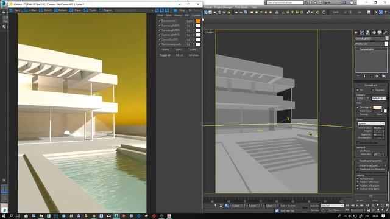Click object color swatch beside name field
Image resolution: width=390 pixels, height=219 pixels.
coord(387,38)
